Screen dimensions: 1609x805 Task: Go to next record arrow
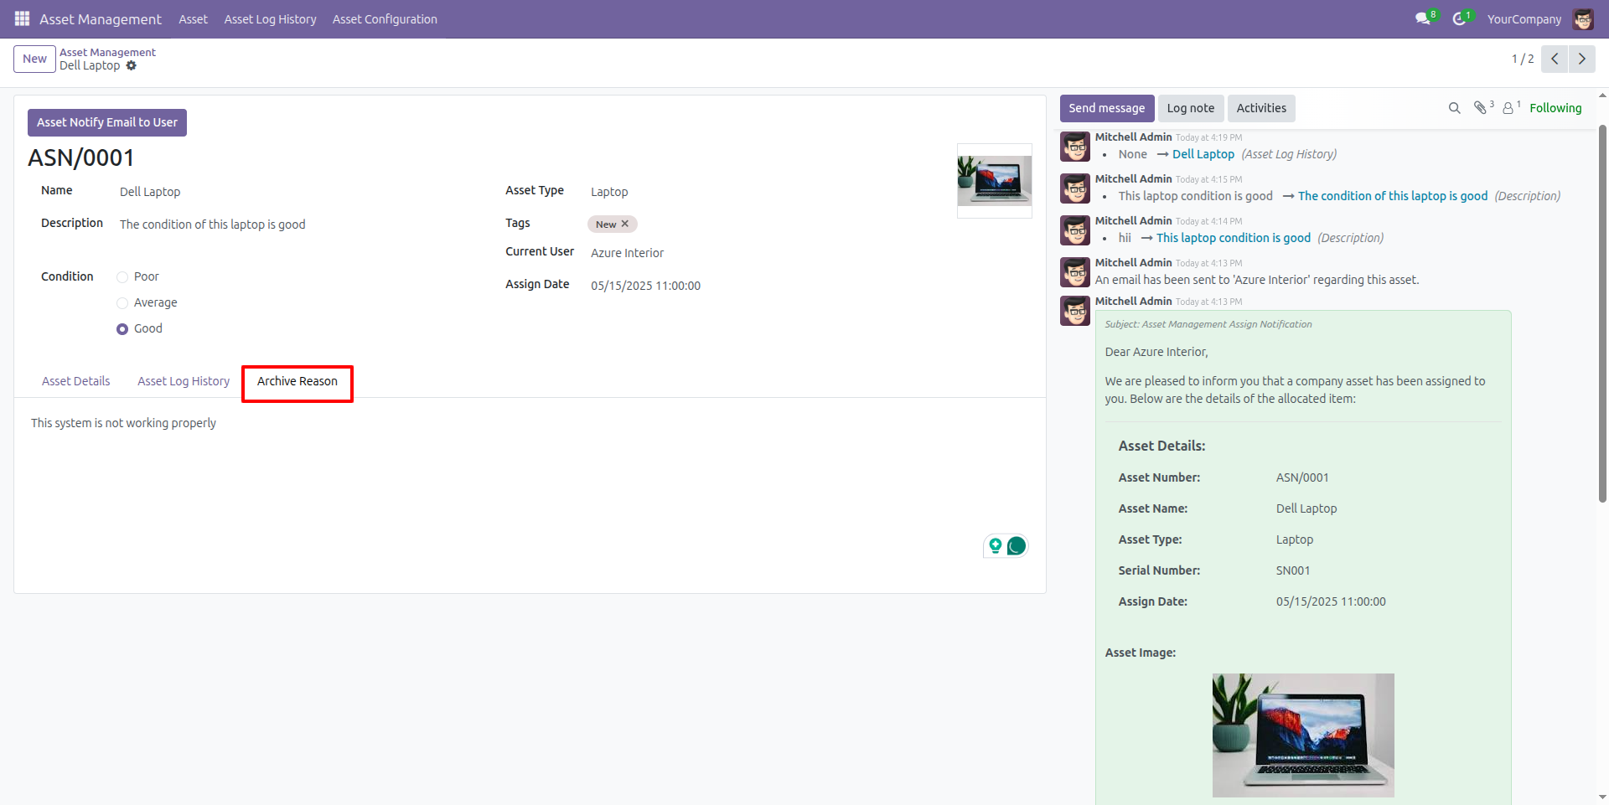[x=1581, y=59]
